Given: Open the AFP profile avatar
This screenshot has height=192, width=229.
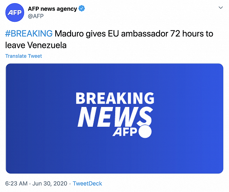Looking at the screenshot, I should click(x=15, y=12).
